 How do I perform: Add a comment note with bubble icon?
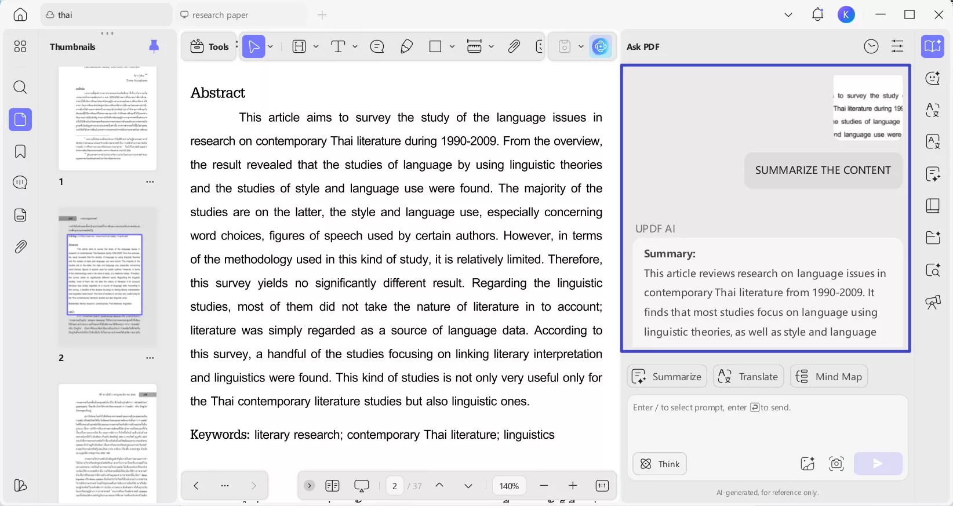click(x=377, y=46)
